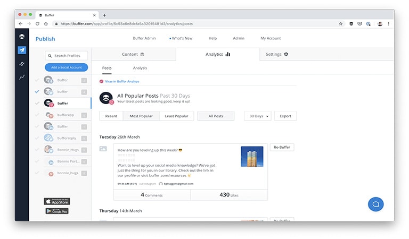Toggle checkmark for first Buffer profile

37,80
